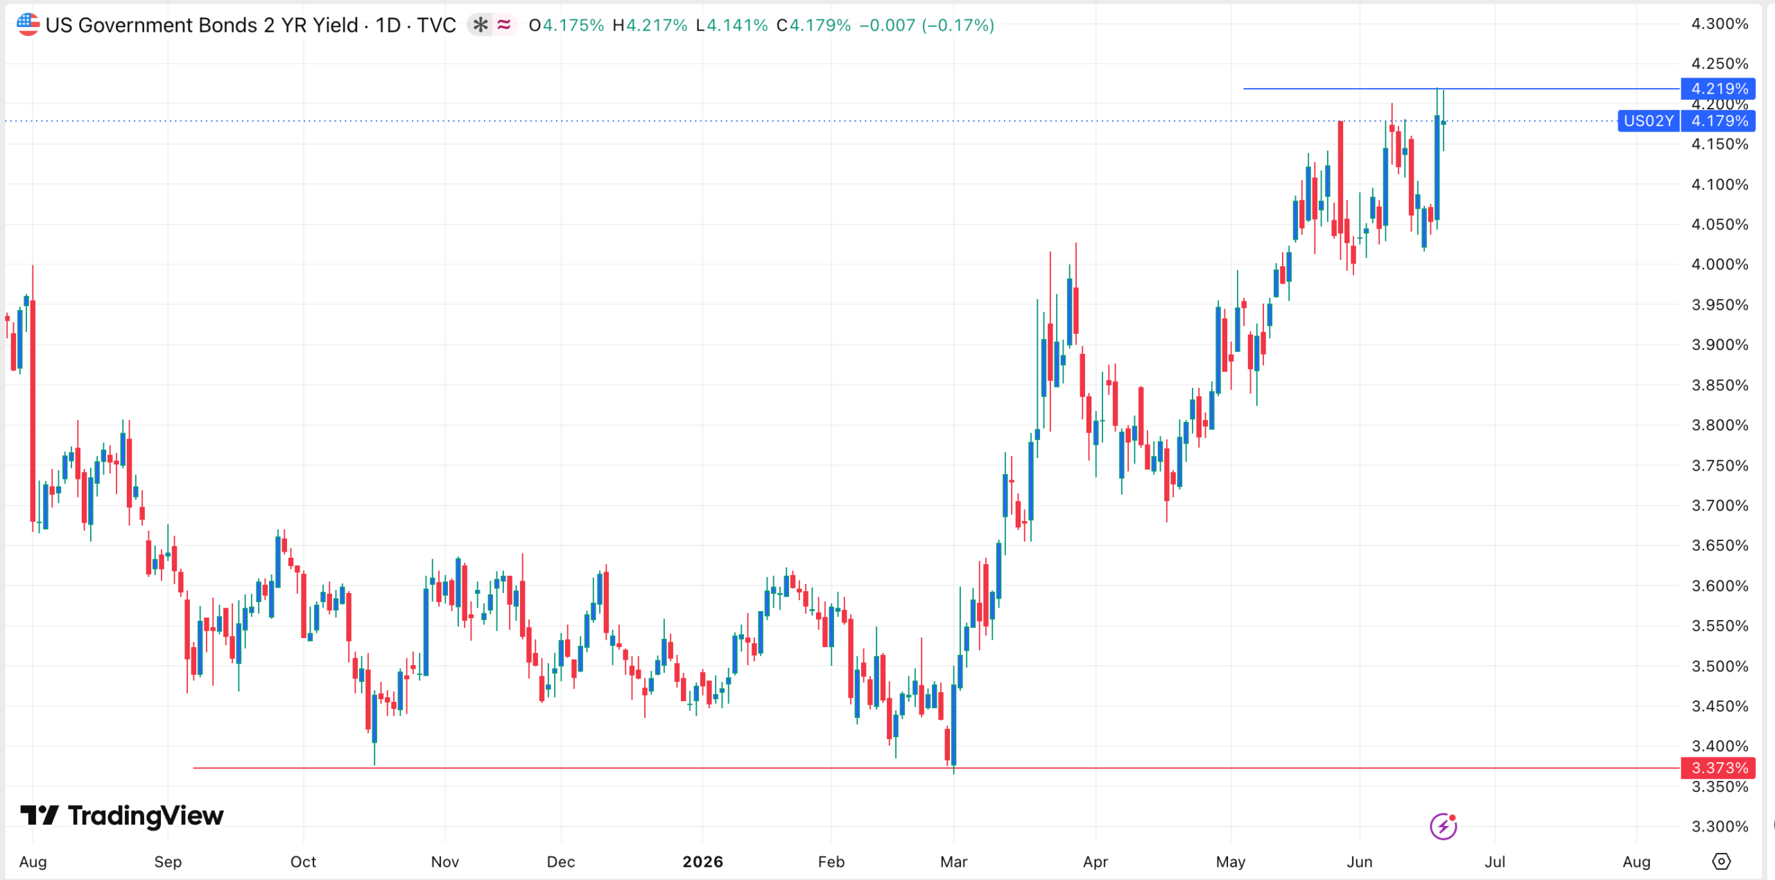Click the low value L4.141%
The width and height of the screenshot is (1775, 880).
pyautogui.click(x=731, y=25)
